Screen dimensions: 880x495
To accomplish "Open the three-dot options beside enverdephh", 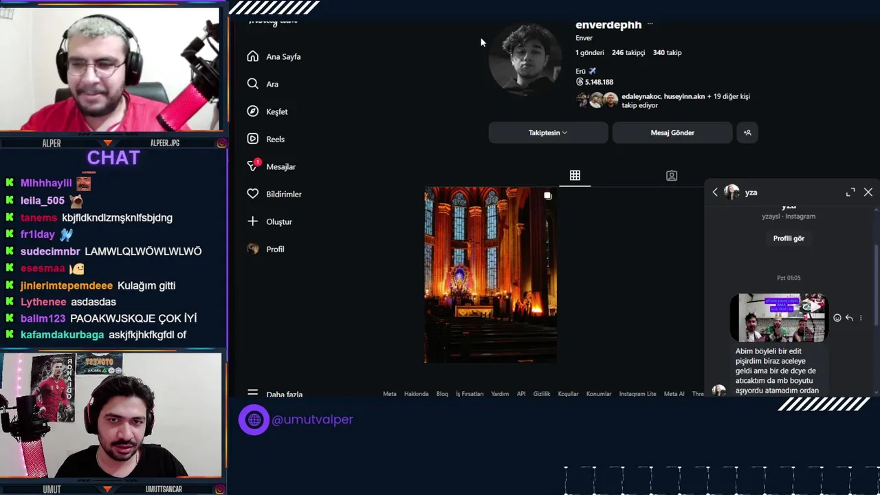I will pyautogui.click(x=650, y=24).
